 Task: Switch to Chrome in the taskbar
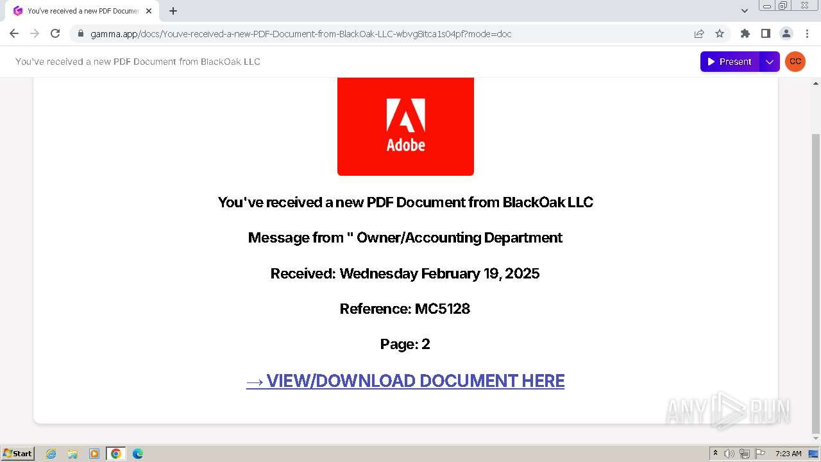pyautogui.click(x=116, y=454)
